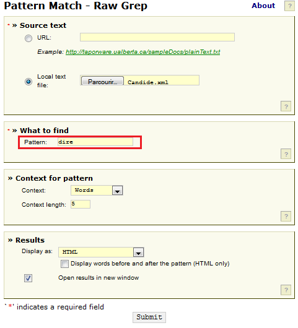
Task: Enable display words before and after the pattern
Action: tap(64, 264)
